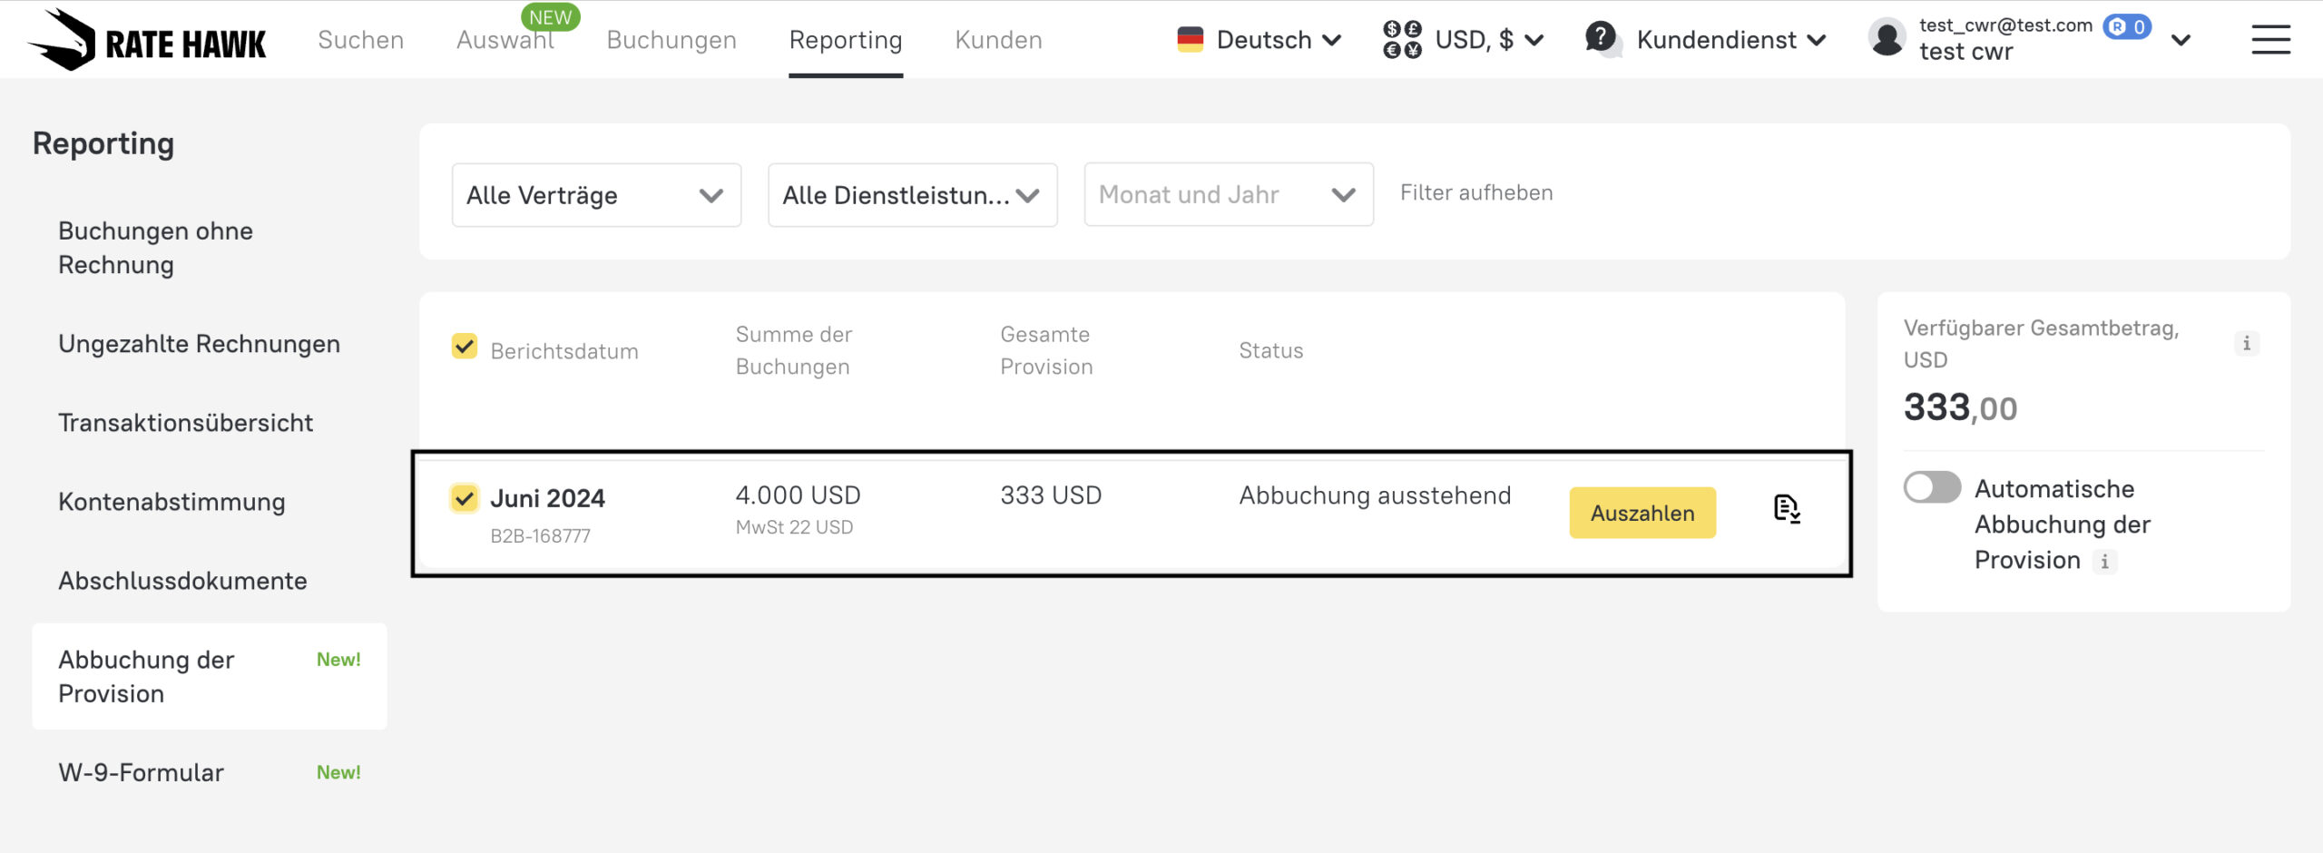Click the blue loyalty points badge
Viewport: 2323px width, 853px height.
(x=2127, y=26)
